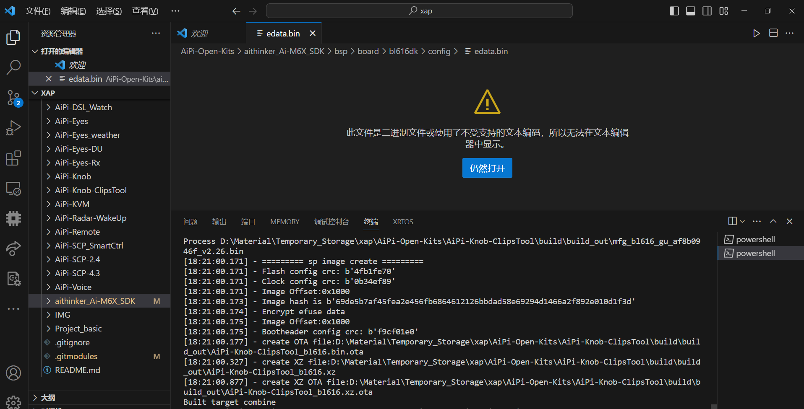Open Remote Explorer in activity bar
This screenshot has width=804, height=409.
[13, 189]
